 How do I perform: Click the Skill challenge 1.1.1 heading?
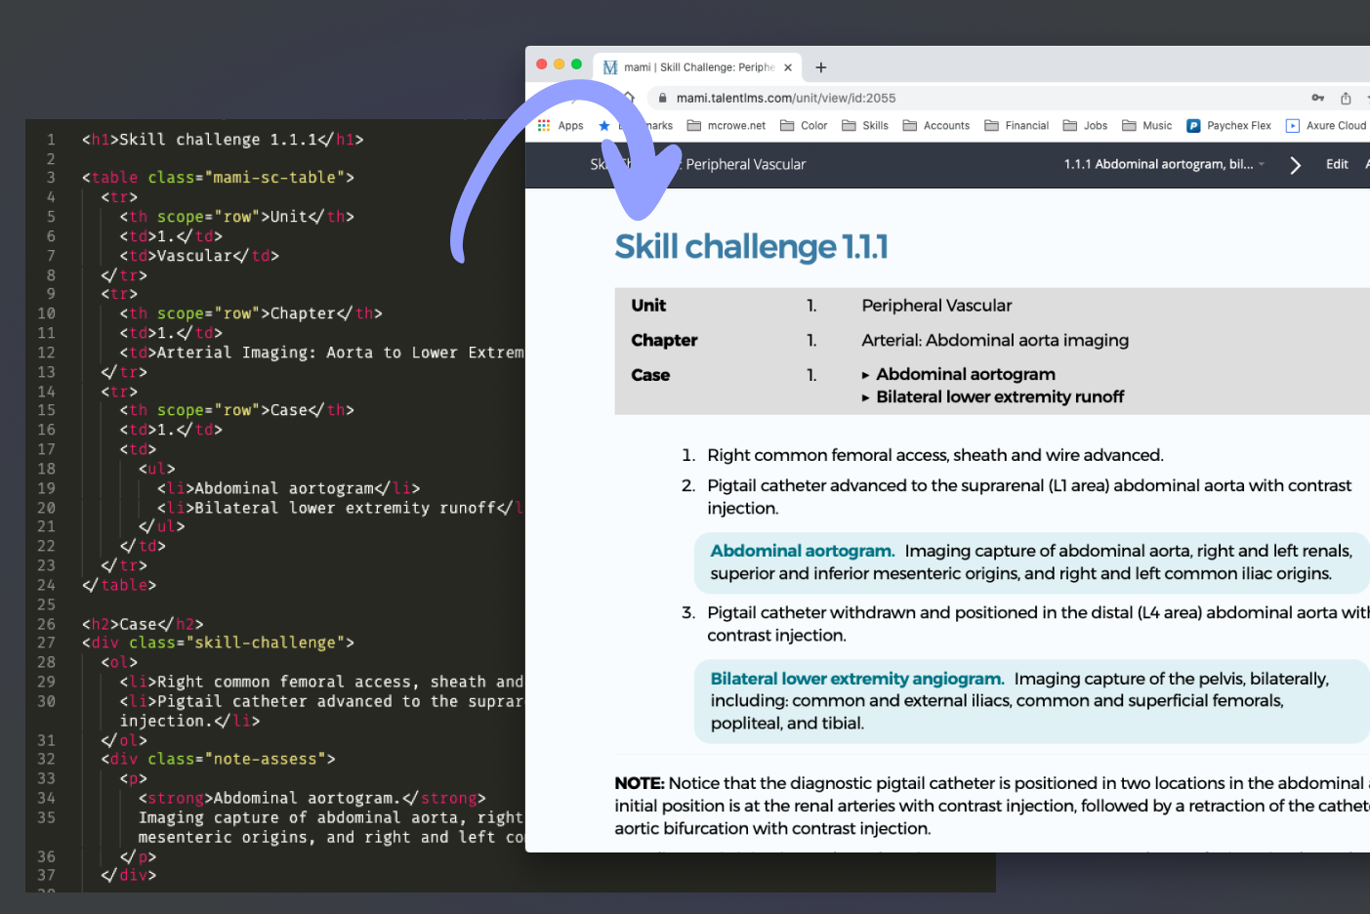pyautogui.click(x=751, y=247)
